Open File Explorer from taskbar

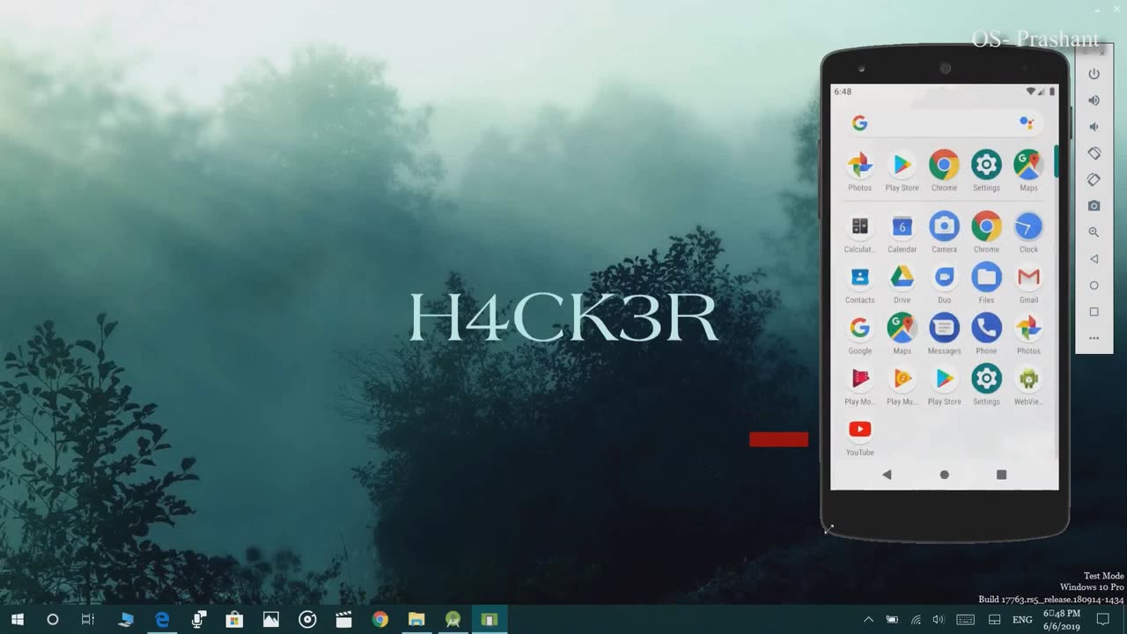[x=416, y=620]
